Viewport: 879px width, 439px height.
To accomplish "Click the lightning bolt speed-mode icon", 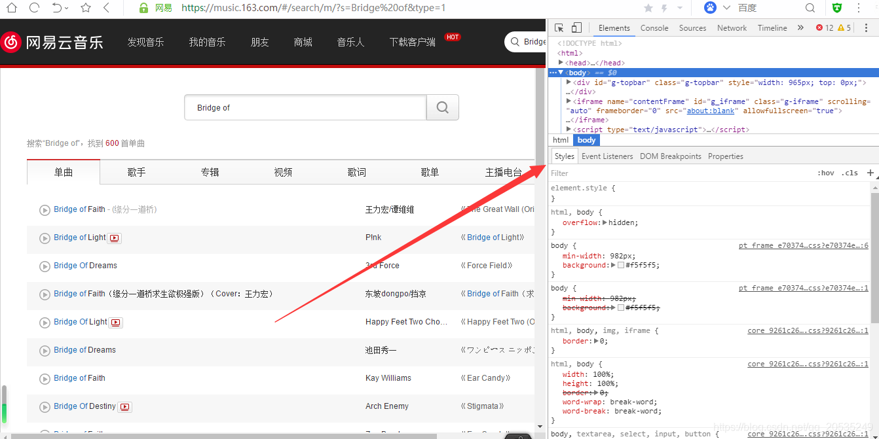I will pyautogui.click(x=664, y=8).
